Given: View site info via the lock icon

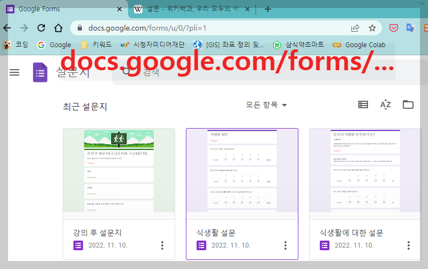Looking at the screenshot, I should 80,28.
